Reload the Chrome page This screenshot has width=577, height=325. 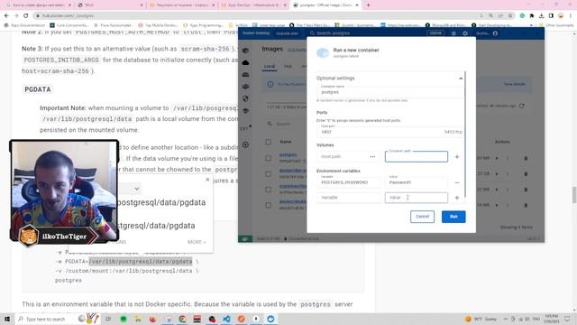26,15
